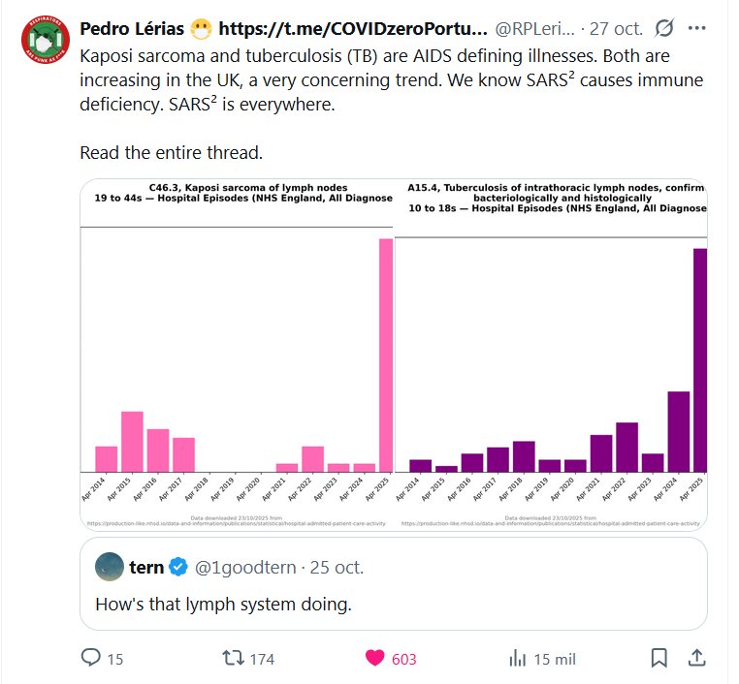
Task: Open quoted tweet "How's that lymph system doing."
Action: pos(223,604)
